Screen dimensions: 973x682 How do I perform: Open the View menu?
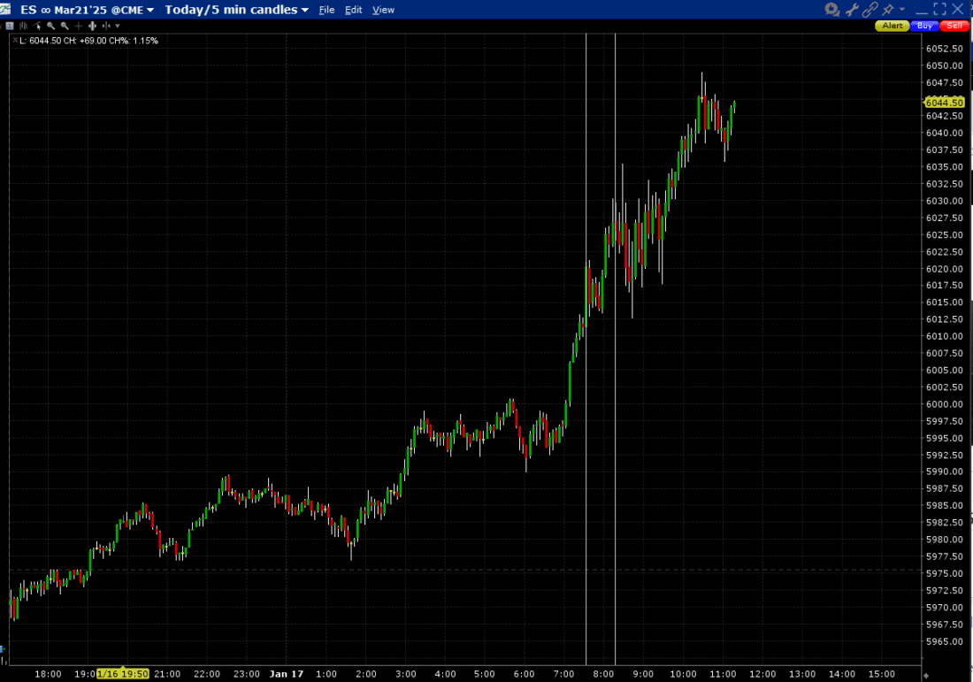point(383,10)
